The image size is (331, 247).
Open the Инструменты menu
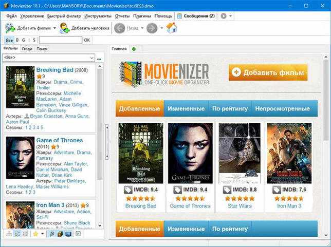[98, 16]
